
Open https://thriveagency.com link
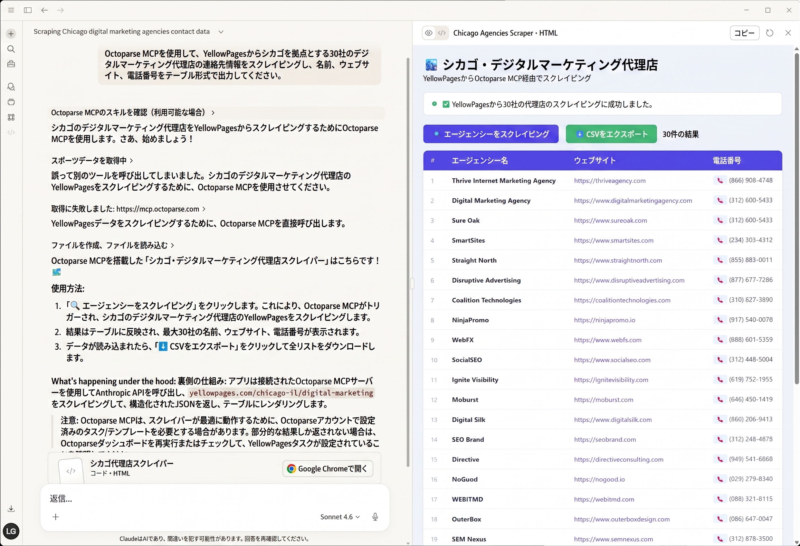tap(610, 181)
